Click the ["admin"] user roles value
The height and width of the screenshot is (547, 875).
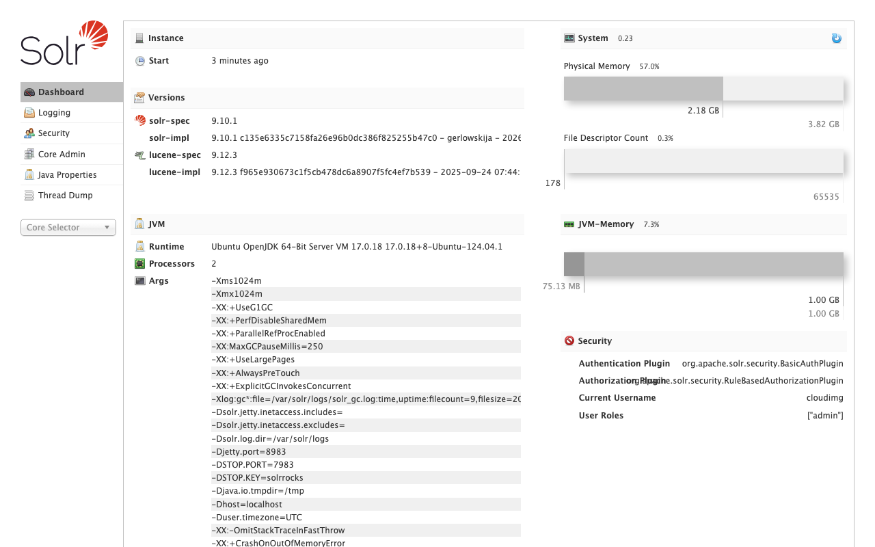pos(825,416)
